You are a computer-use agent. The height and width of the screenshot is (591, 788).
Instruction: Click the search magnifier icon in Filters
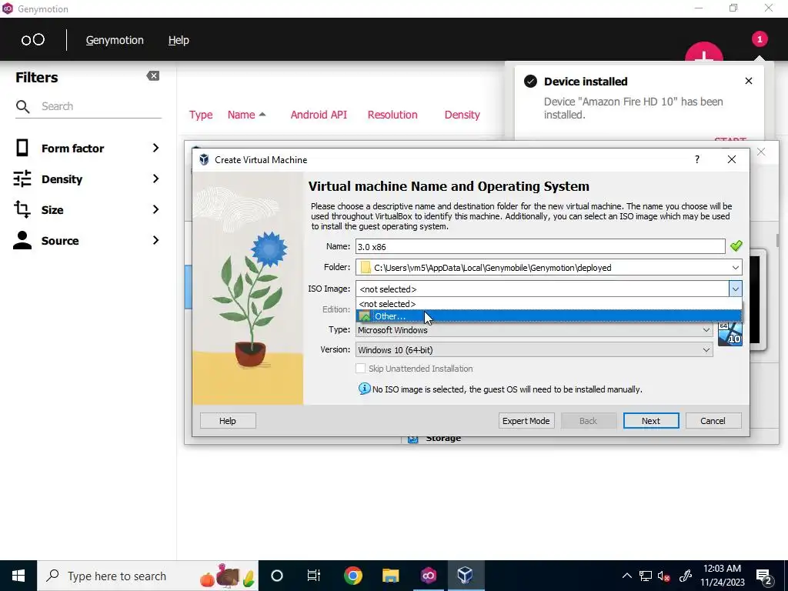[x=22, y=106]
